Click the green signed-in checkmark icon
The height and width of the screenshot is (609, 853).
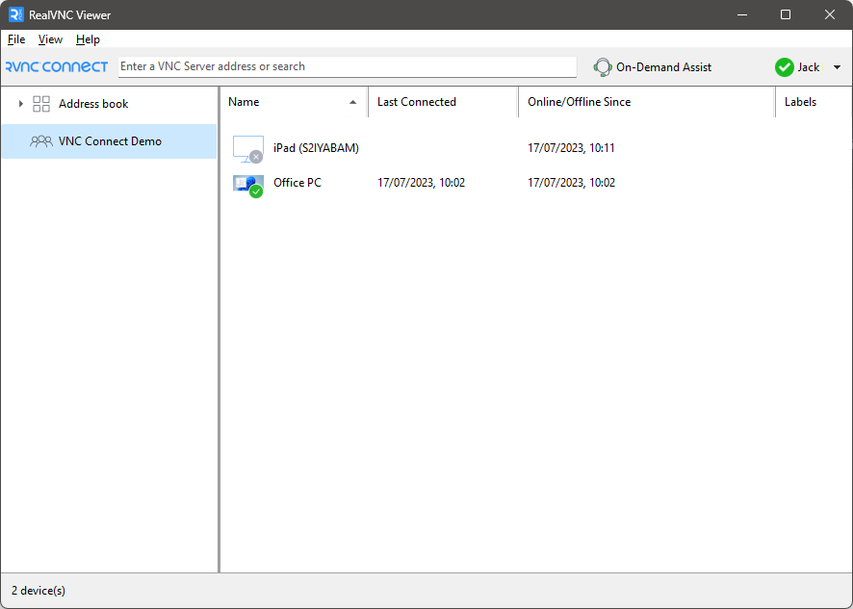[784, 67]
